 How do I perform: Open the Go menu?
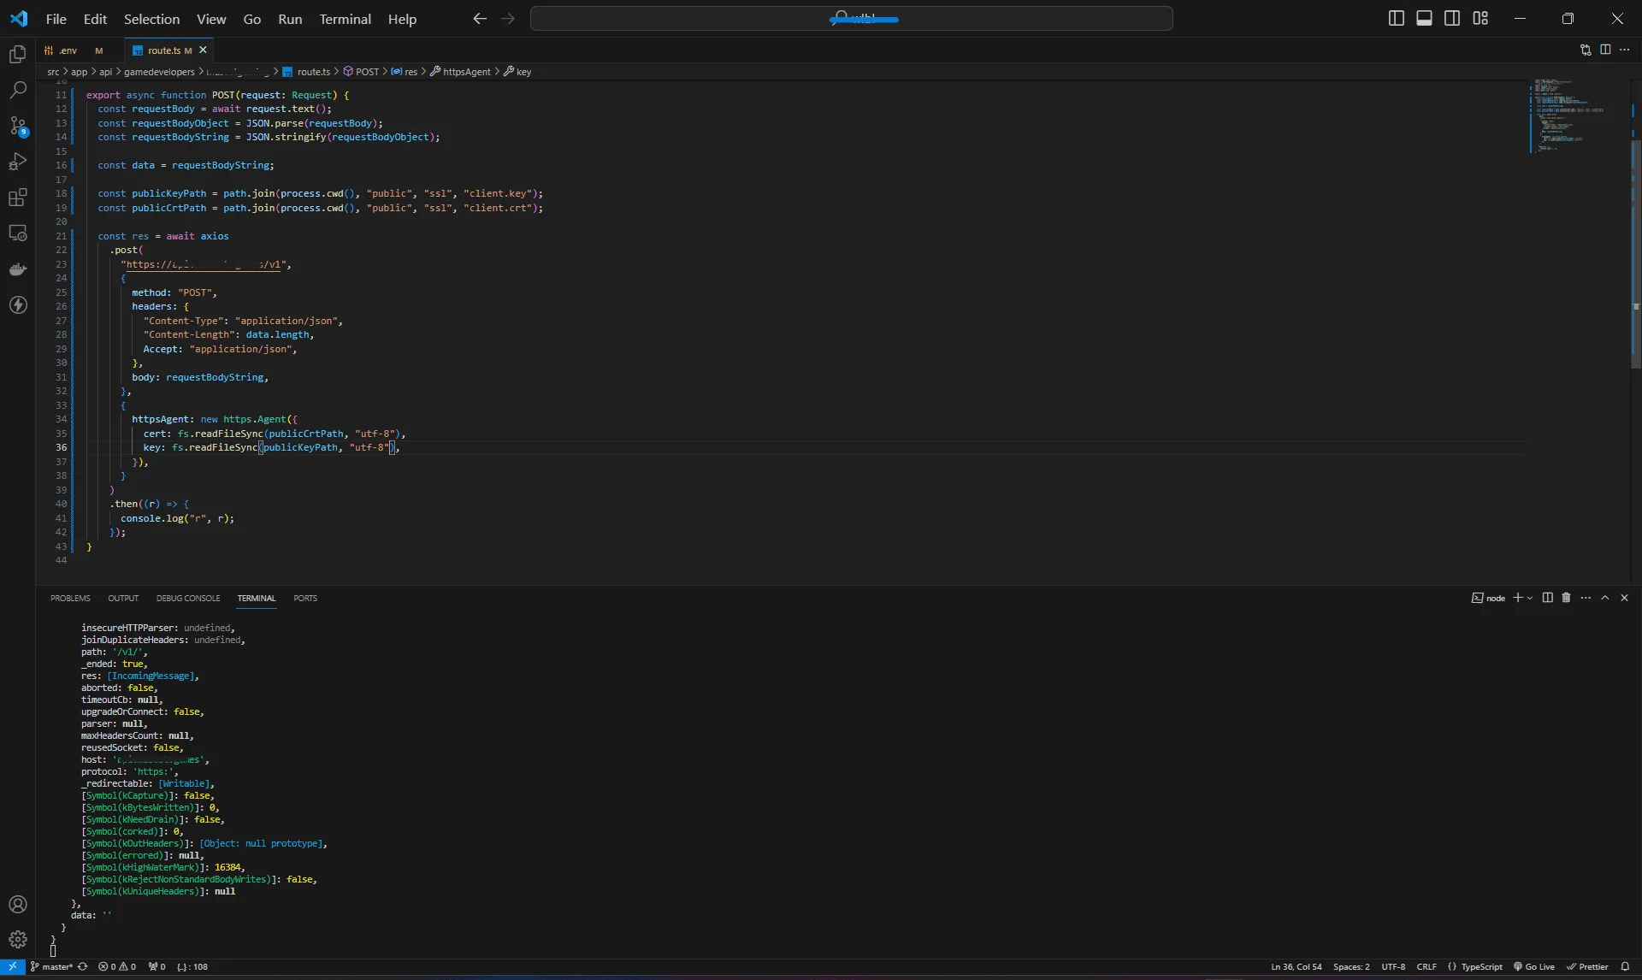[x=252, y=19]
